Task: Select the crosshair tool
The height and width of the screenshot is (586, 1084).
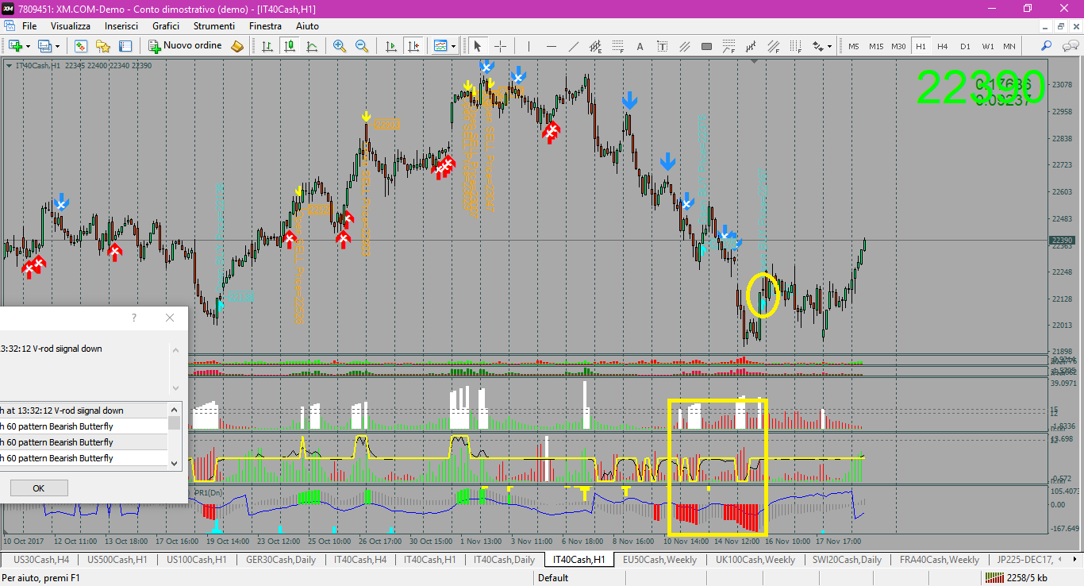Action: pyautogui.click(x=501, y=46)
